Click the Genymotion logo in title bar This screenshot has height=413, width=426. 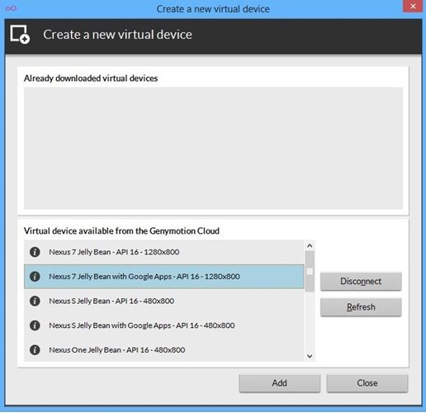(11, 8)
